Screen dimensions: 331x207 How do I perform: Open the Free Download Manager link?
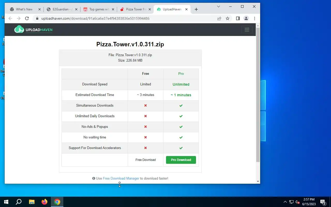pos(121,178)
